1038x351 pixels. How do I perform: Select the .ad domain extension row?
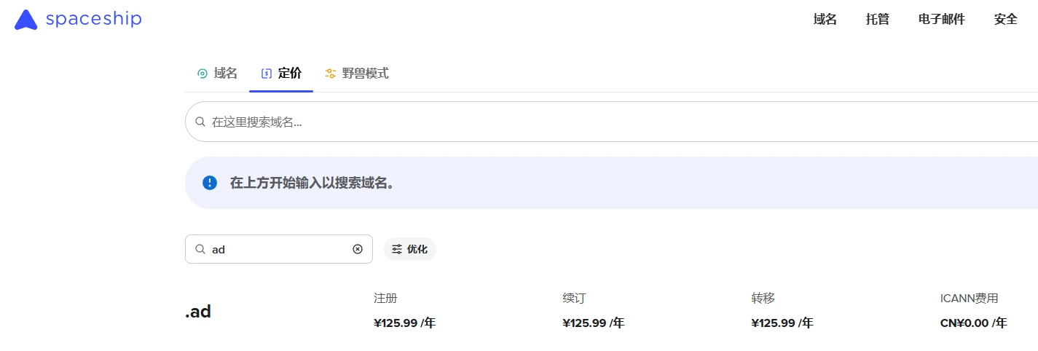[198, 312]
